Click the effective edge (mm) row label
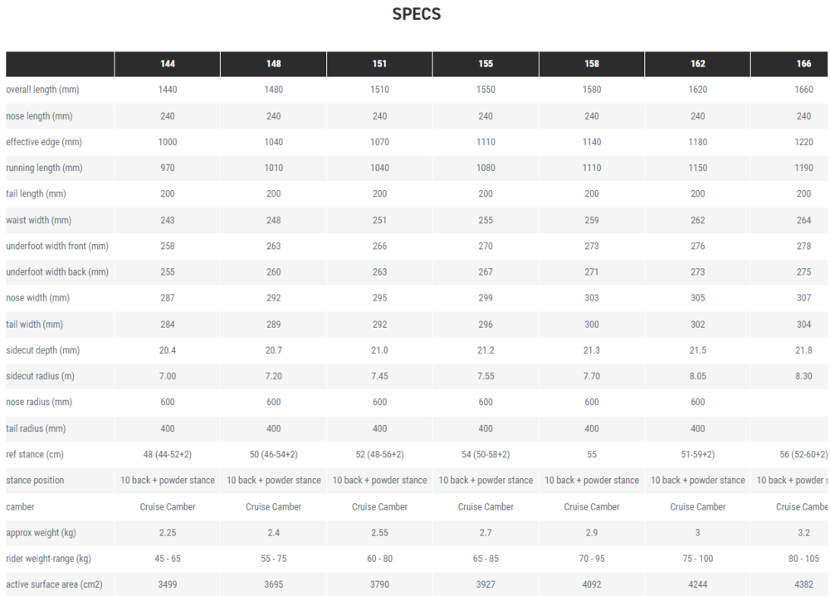 click(44, 142)
